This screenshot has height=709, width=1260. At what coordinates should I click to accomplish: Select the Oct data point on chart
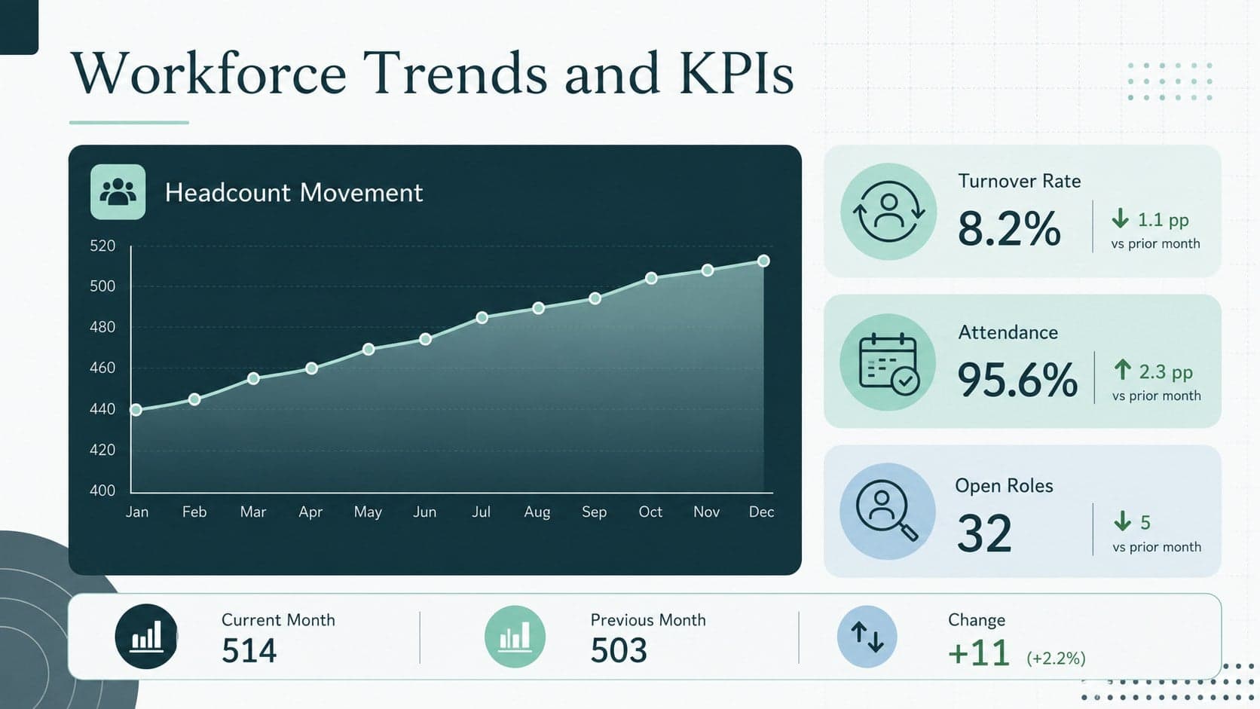[x=651, y=278]
